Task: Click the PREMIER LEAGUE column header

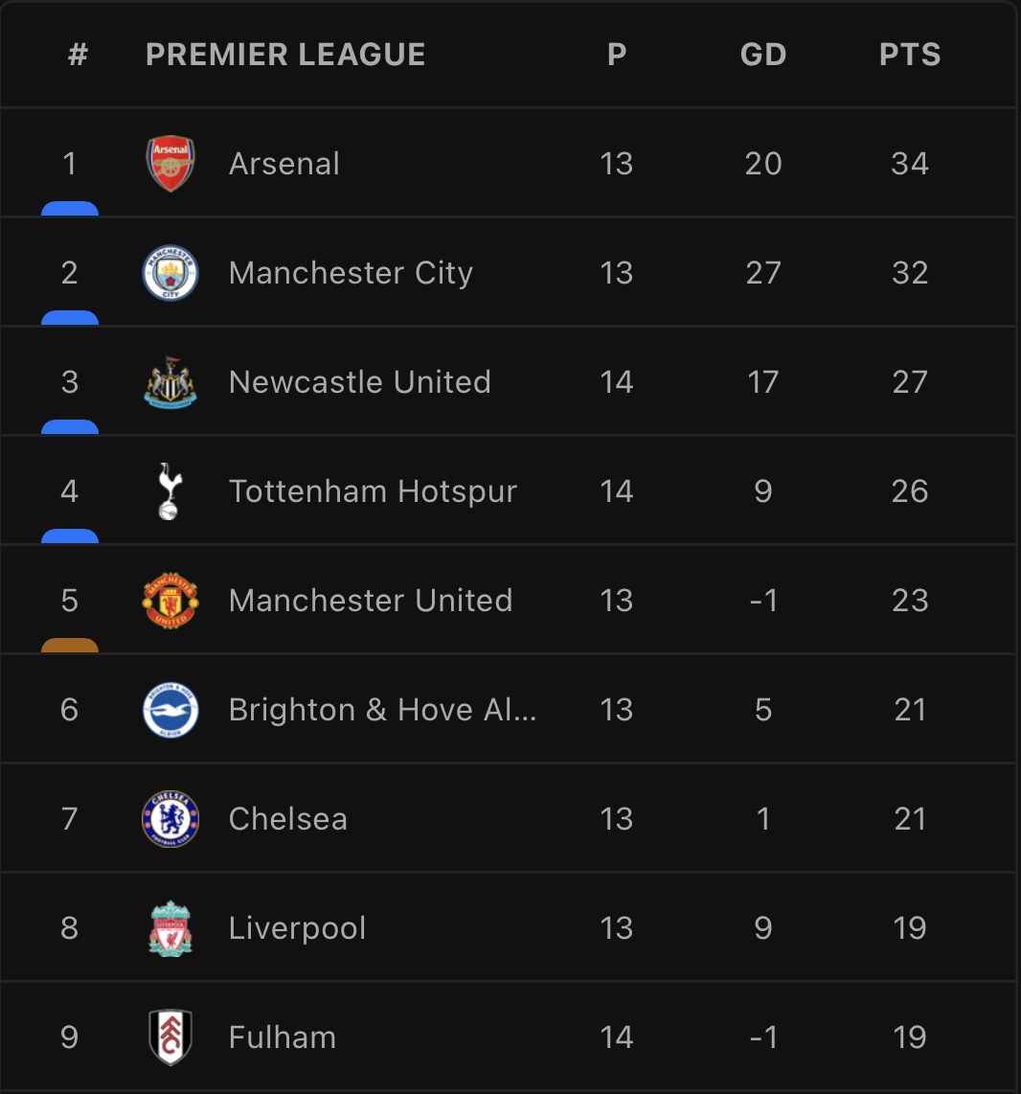Action: [x=285, y=55]
